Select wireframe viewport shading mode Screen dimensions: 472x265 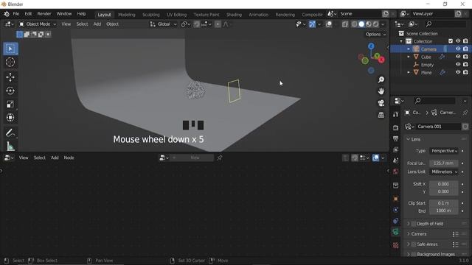[354, 24]
